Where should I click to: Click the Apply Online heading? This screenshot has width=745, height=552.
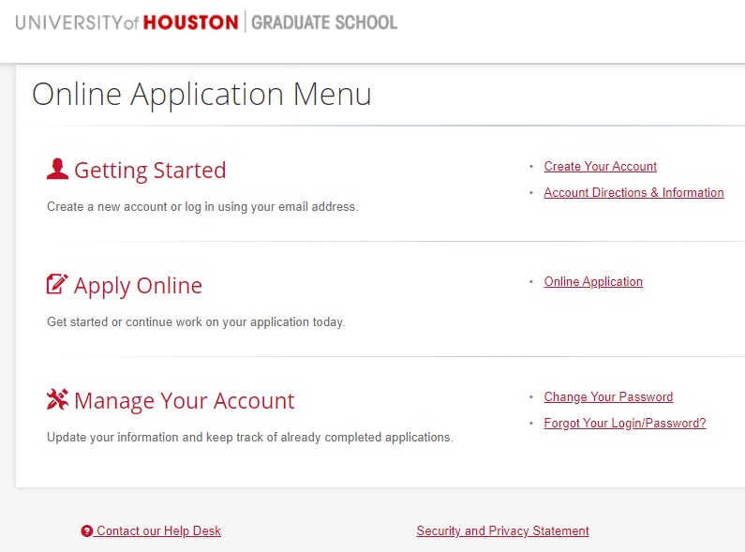(x=138, y=286)
